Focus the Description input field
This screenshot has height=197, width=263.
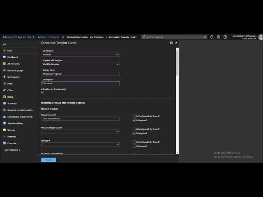[81, 83]
